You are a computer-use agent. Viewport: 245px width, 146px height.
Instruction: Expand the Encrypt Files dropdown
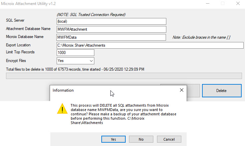(x=91, y=61)
